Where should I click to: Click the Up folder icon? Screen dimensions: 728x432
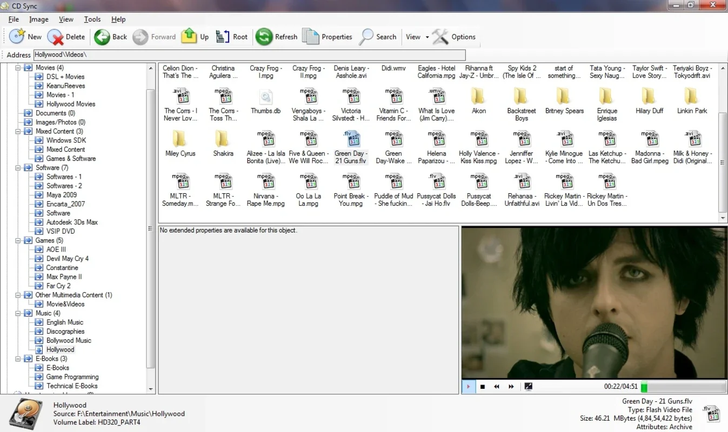189,37
